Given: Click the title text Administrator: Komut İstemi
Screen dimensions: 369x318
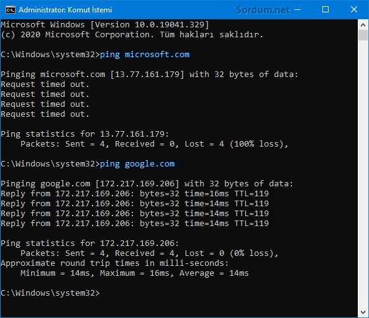Looking at the screenshot, I should click(65, 10).
